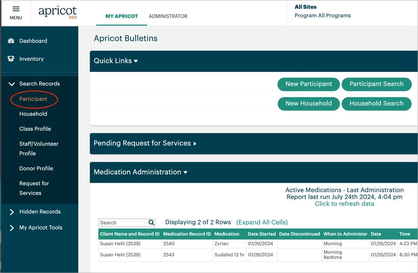Expand My Apricot Tools section
Screen dimensions: 418x273
click(x=12, y=228)
